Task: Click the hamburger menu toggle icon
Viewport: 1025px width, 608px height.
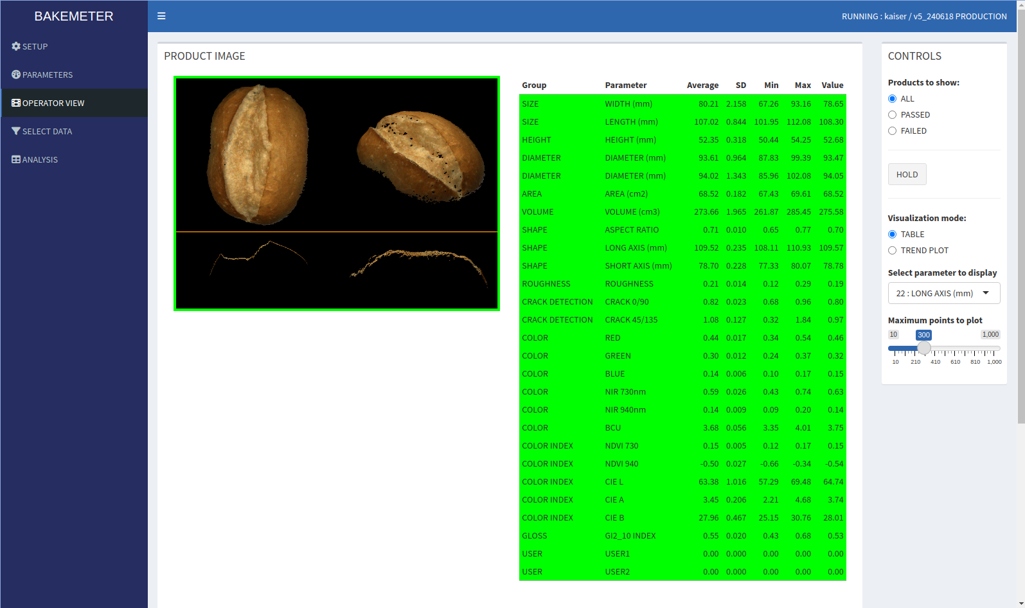Action: point(161,16)
